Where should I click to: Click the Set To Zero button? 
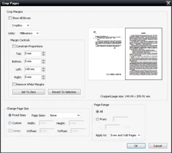click(29, 92)
